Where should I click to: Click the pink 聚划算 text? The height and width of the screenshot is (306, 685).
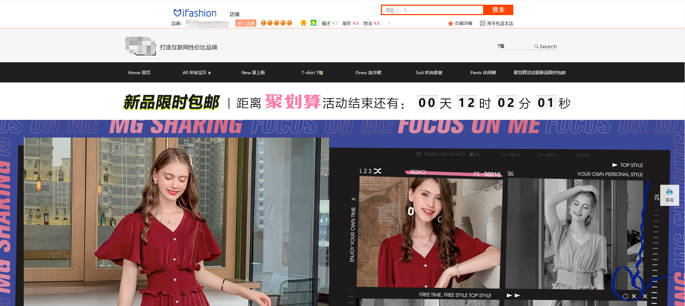tap(293, 102)
